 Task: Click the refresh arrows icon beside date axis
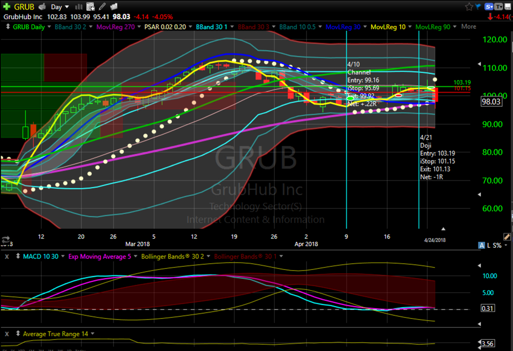[6, 240]
